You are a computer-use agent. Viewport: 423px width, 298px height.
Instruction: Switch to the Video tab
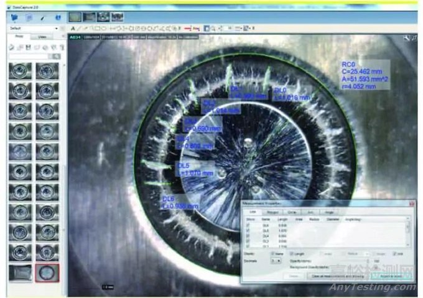pyautogui.click(x=42, y=37)
